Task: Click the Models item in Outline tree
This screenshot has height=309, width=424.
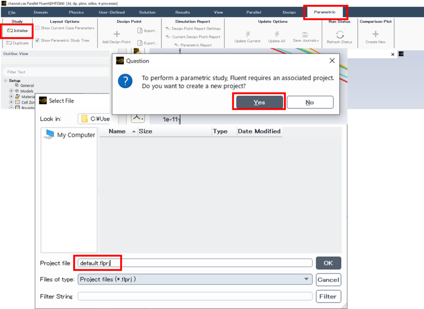Action: click(27, 91)
